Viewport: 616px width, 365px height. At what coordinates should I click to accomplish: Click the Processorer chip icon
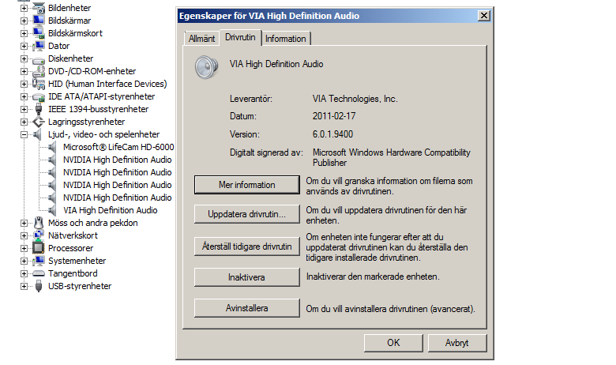[39, 248]
